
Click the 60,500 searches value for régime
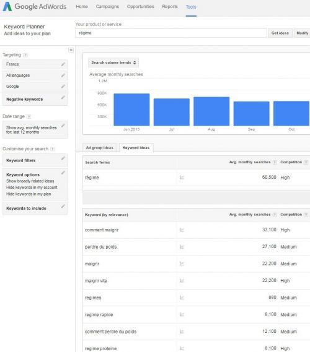click(269, 178)
